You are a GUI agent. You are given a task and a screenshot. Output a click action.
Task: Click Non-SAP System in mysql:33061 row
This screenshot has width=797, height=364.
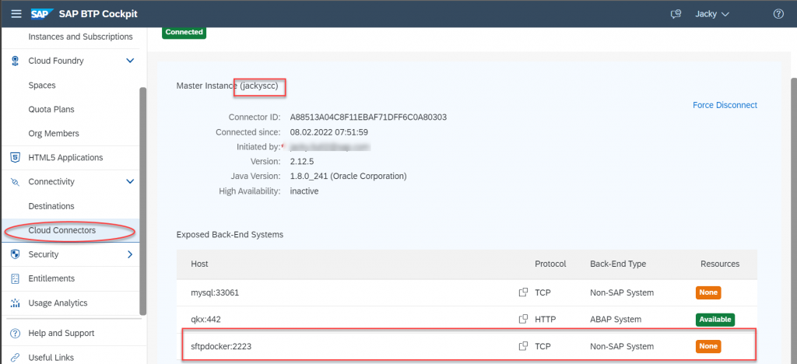pyautogui.click(x=622, y=293)
